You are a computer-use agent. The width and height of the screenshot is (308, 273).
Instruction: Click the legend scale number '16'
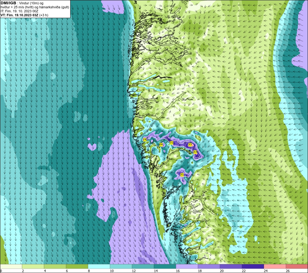point(178,271)
